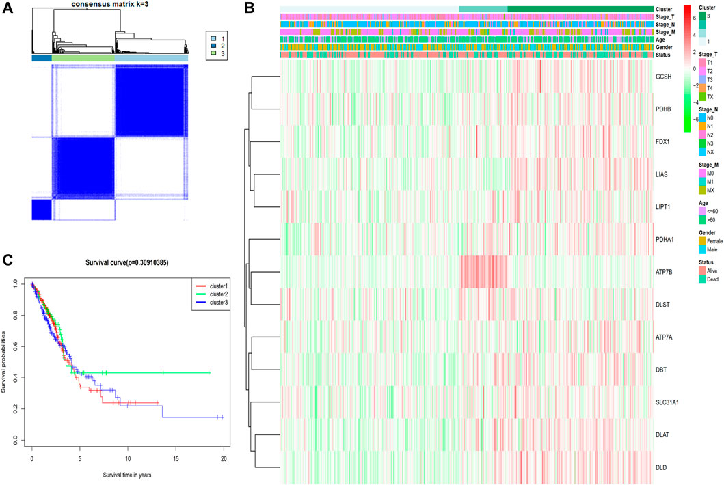
Task: Click the Alive swatch in Status legend
Action: click(702, 271)
